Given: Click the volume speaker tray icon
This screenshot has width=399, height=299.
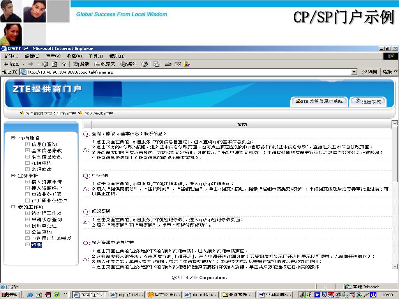Looking at the screenshot, I should [309, 295].
